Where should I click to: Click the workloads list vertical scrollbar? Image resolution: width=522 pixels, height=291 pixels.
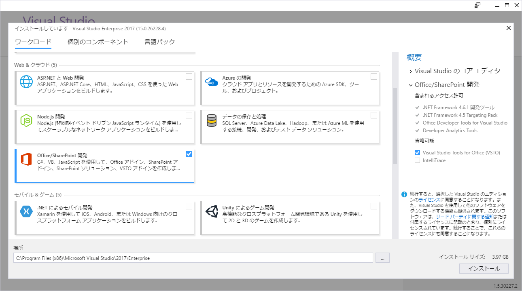coord(395,126)
